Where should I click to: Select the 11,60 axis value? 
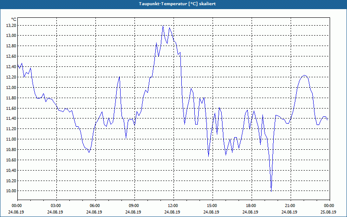[11, 108]
